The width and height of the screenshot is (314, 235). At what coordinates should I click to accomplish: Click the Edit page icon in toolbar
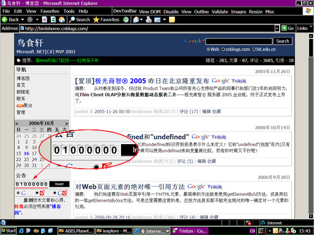pos(158,20)
